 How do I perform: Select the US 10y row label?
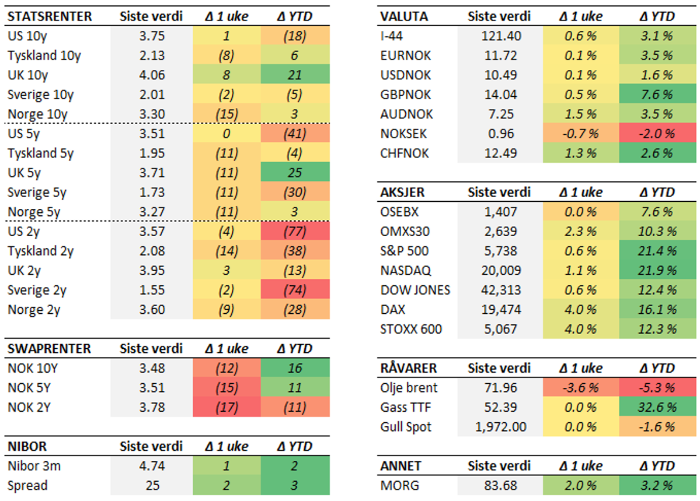27,36
